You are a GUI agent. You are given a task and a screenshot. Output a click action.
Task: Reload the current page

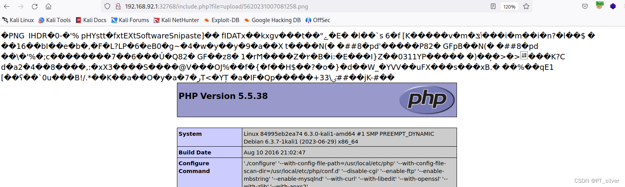tap(35, 7)
